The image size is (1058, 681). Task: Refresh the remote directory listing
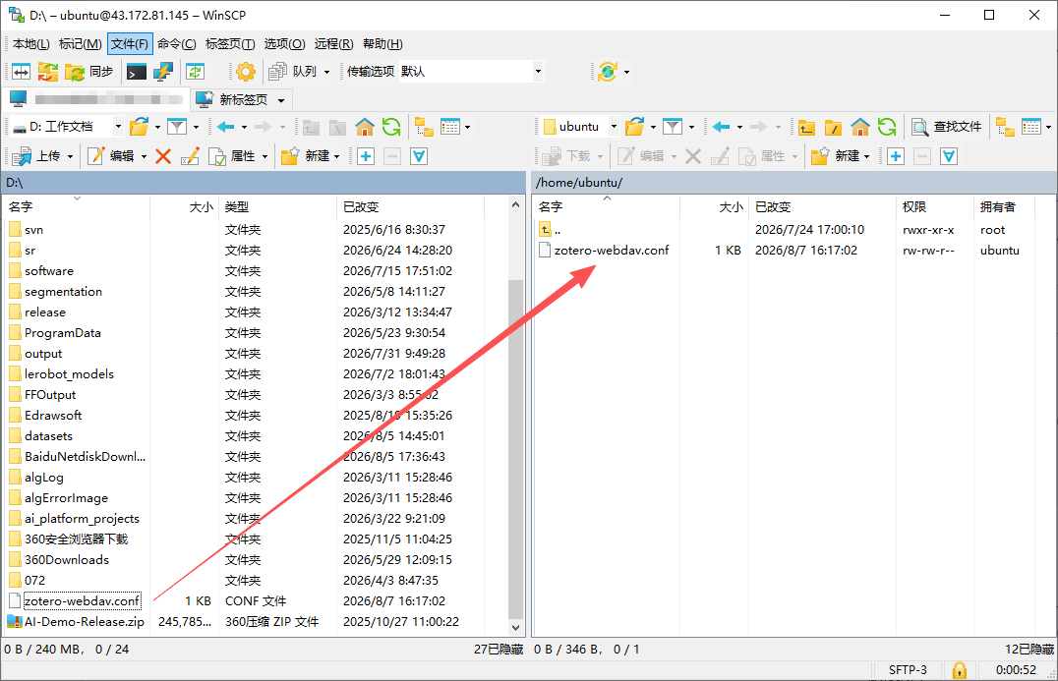(887, 126)
